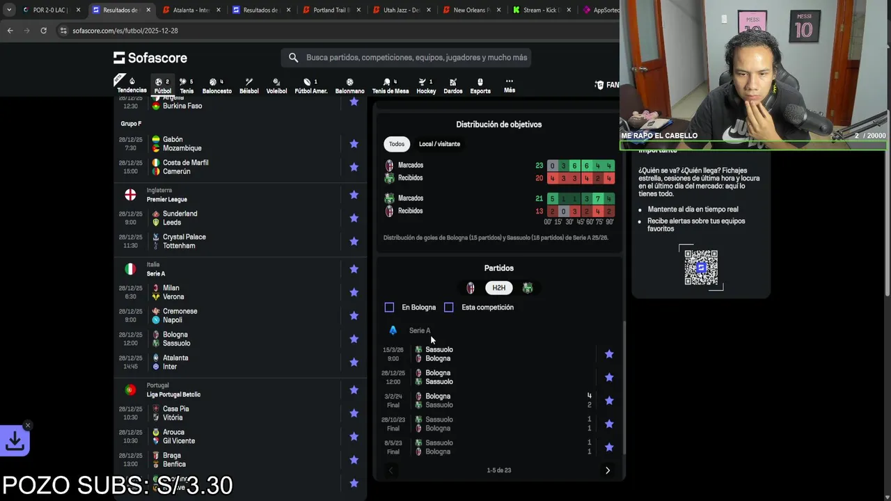Favorite the Cremonese vs Napoli match
This screenshot has height=501, width=891.
click(354, 316)
